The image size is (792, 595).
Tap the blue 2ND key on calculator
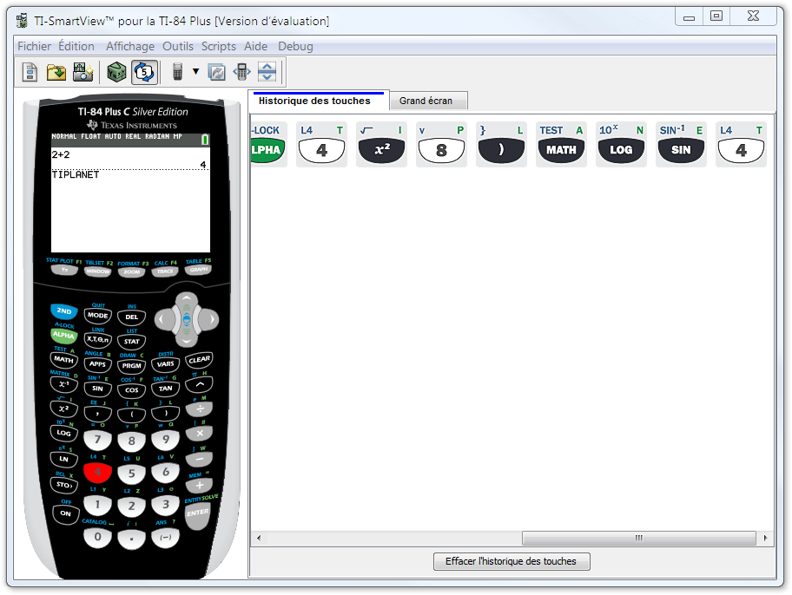(x=64, y=311)
